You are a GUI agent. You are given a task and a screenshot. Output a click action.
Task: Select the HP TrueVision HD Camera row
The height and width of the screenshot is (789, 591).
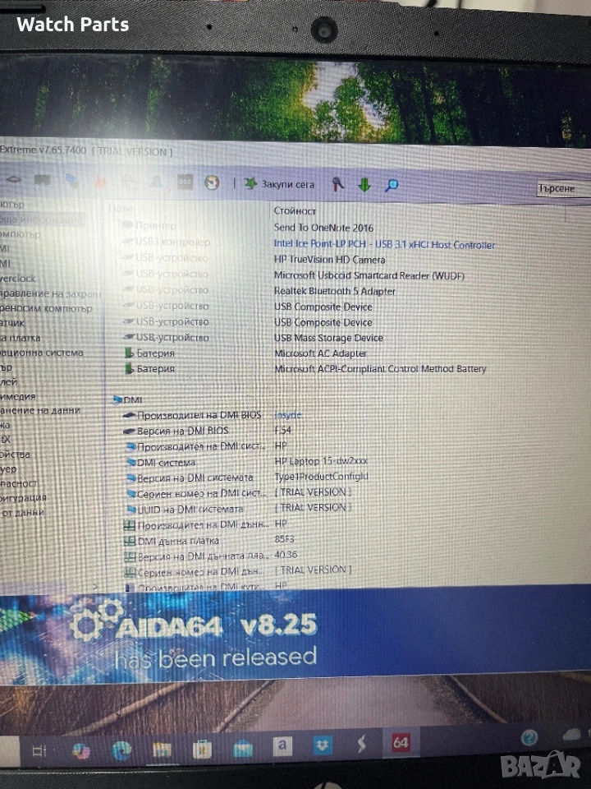pos(329,260)
